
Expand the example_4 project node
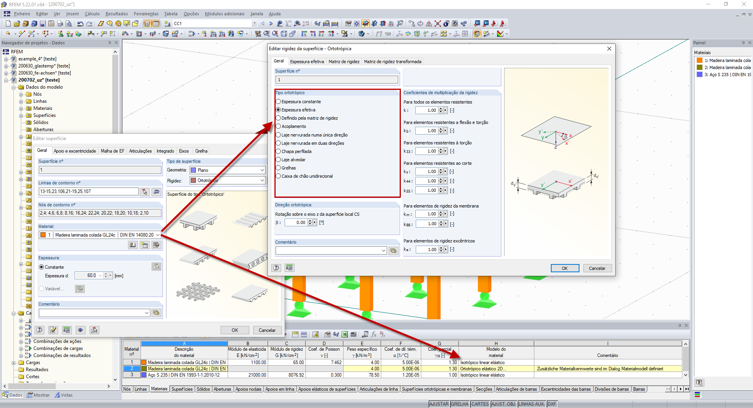point(6,59)
